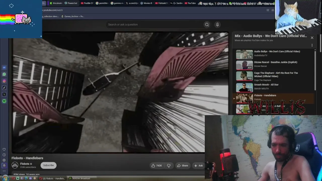Start voice search with the microphone icon
The width and height of the screenshot is (322, 181).
point(217,24)
